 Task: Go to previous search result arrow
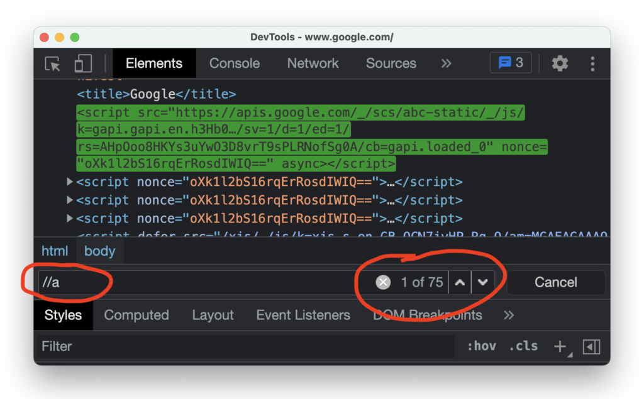pyautogui.click(x=460, y=282)
